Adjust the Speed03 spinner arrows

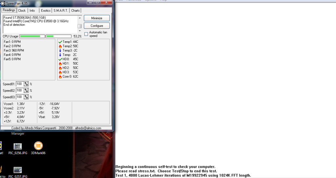click(26, 97)
